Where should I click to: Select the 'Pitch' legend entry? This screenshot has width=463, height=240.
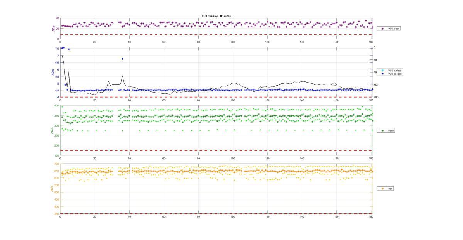tap(391, 130)
